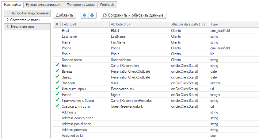Click the move row up arrow

(85, 15)
